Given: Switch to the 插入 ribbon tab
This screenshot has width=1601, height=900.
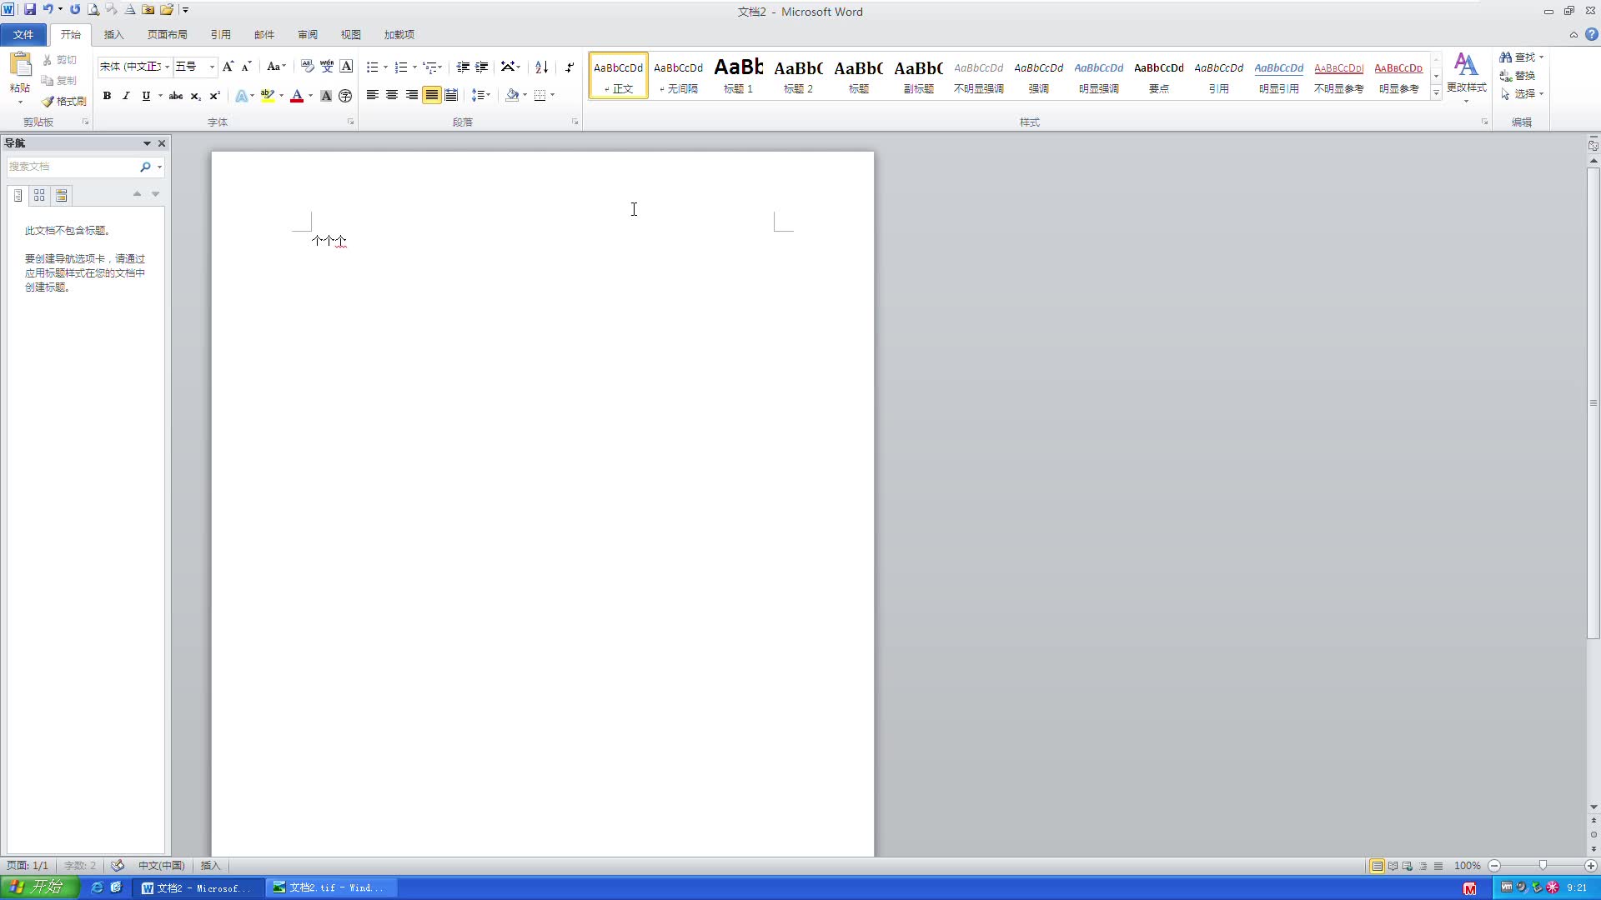Looking at the screenshot, I should tap(114, 34).
